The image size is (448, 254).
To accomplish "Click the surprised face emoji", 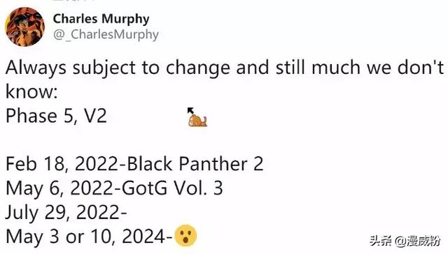I will coord(185,236).
